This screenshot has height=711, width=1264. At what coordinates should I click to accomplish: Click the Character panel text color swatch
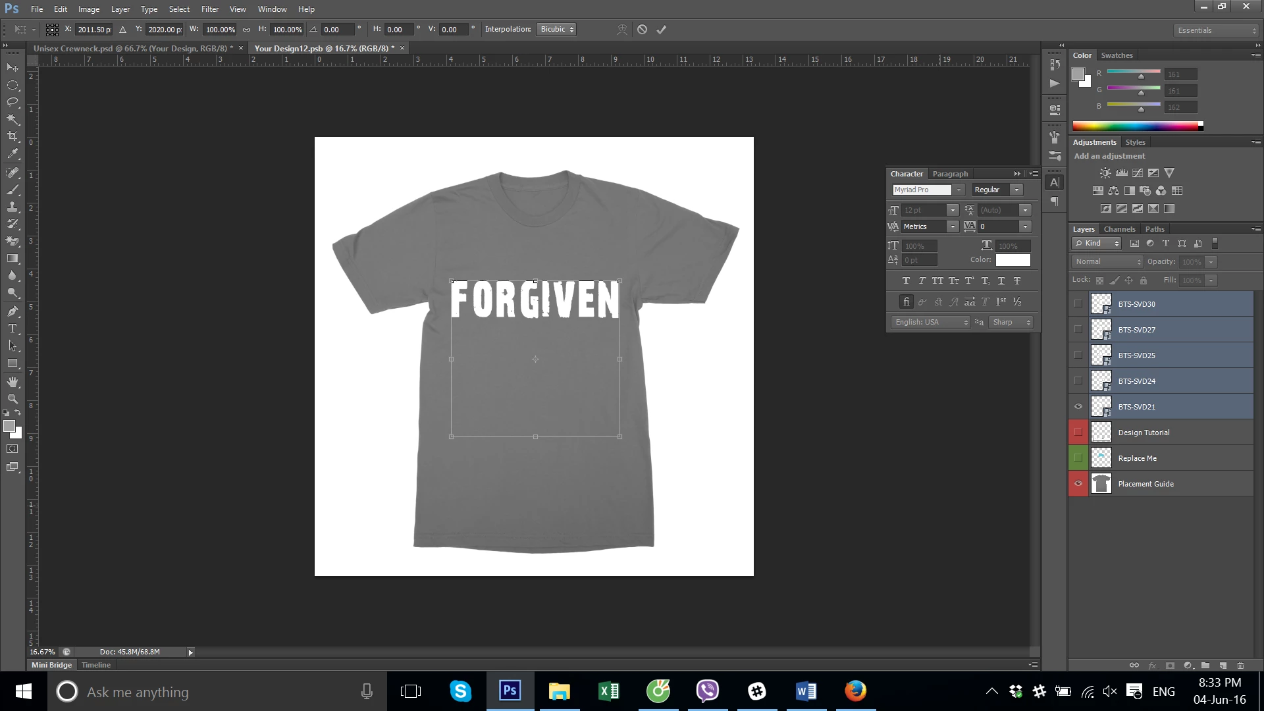pyautogui.click(x=1013, y=260)
